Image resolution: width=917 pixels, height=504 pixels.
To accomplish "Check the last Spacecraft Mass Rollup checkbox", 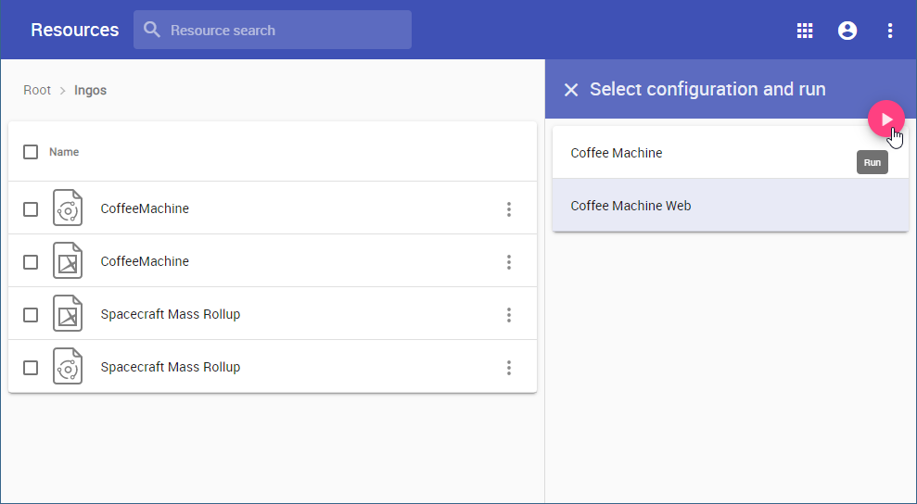I will click(x=31, y=368).
